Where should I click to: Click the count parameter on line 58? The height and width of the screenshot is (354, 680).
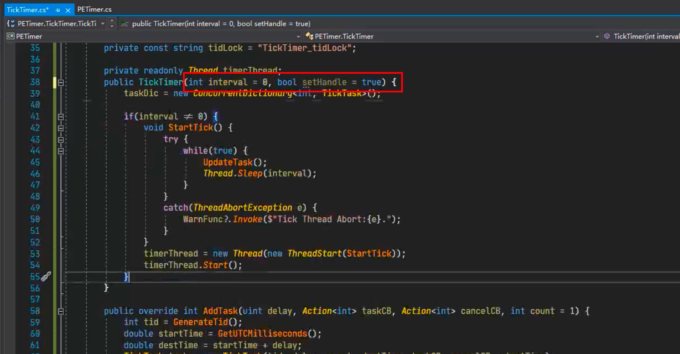(x=542, y=311)
